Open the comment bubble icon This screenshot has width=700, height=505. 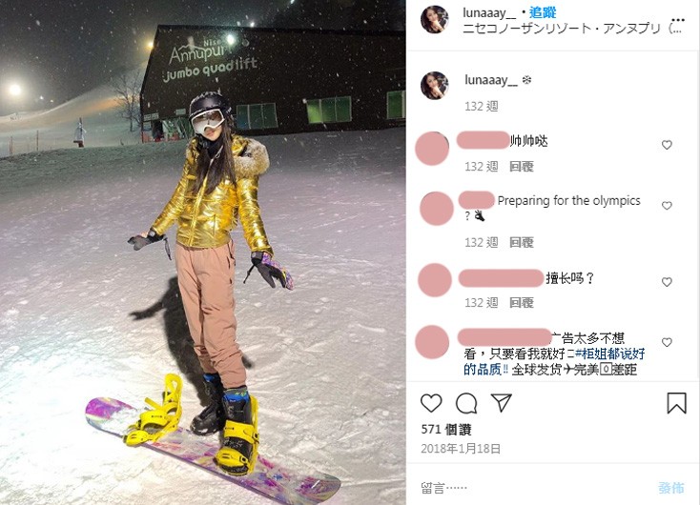pos(466,403)
